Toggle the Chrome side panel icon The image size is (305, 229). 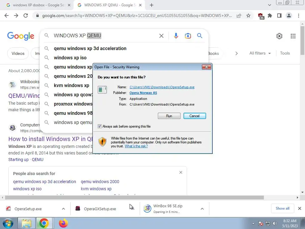[x=279, y=16]
